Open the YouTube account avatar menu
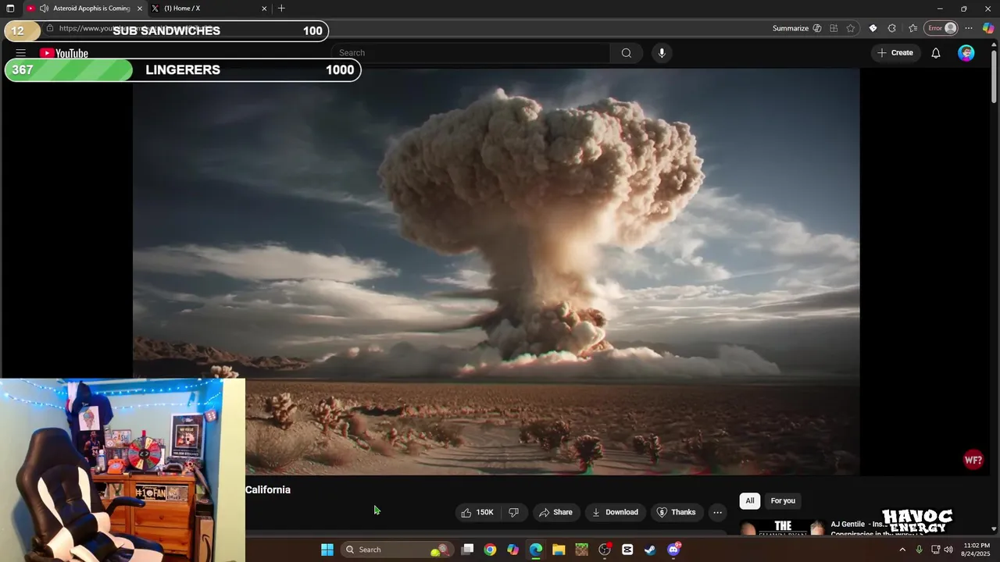This screenshot has width=1000, height=562. pyautogui.click(x=966, y=53)
